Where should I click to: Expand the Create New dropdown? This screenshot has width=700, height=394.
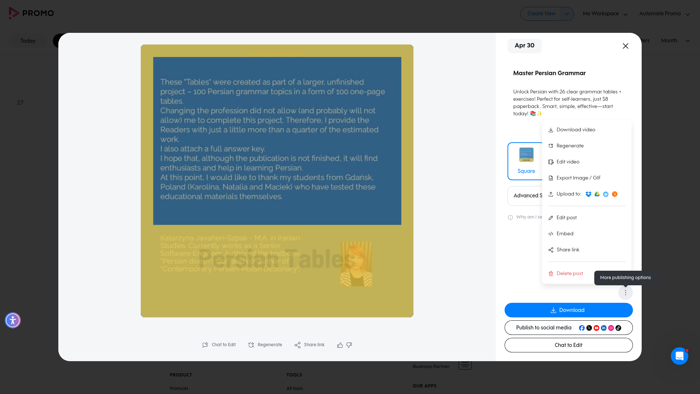(567, 13)
